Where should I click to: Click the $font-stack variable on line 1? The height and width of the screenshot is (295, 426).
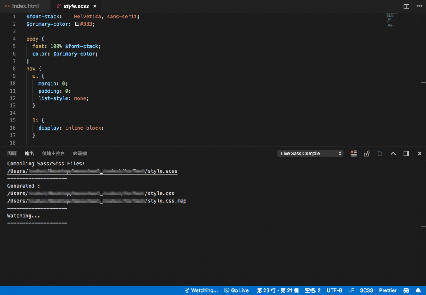coord(43,17)
